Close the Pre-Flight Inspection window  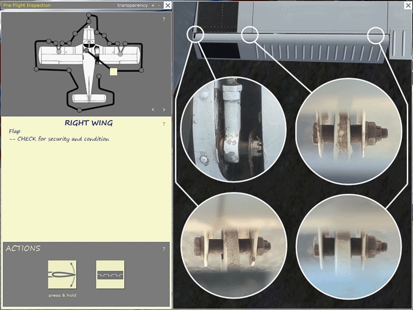(x=168, y=5)
